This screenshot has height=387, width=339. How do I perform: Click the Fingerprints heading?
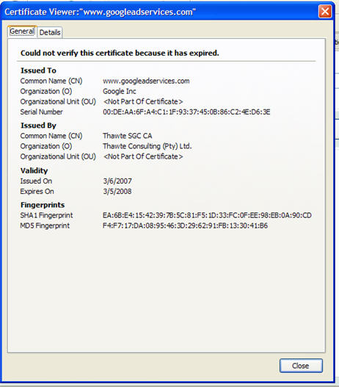tap(43, 205)
